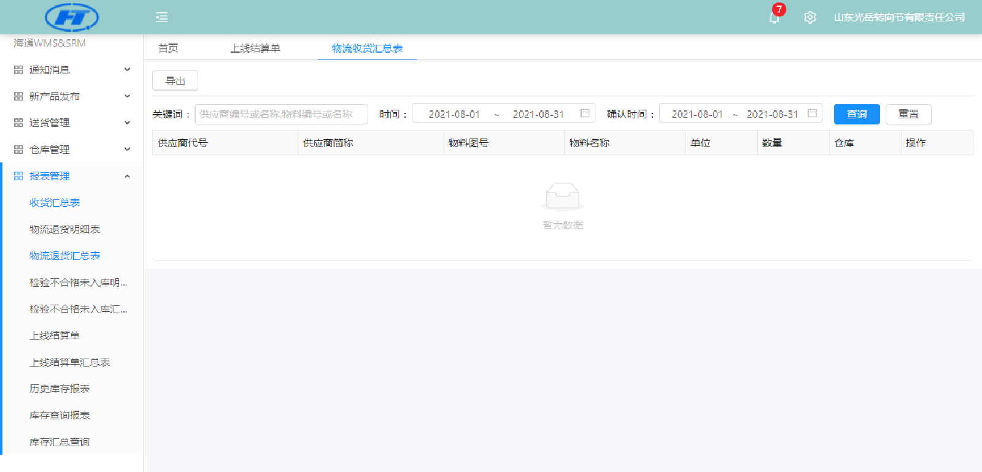
Task: Click the grid icon beside 仓库管理
Action: (x=18, y=150)
